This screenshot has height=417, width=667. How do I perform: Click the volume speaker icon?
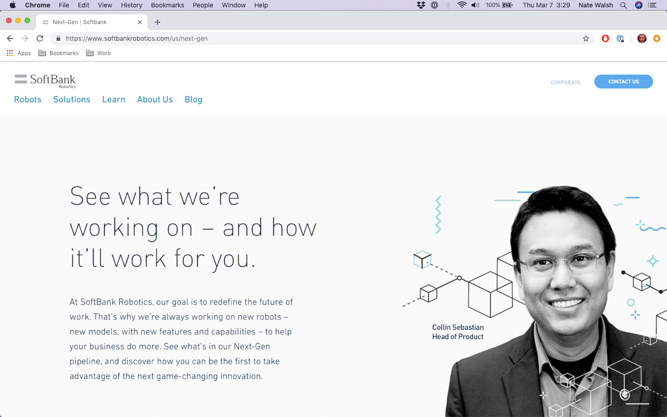[x=475, y=5]
